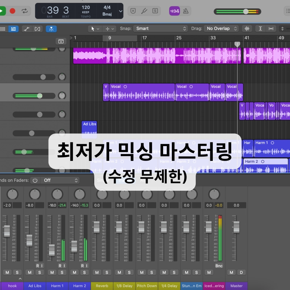Click the add track stack icon above track headers
Viewport: 290px width, 290px height.
pyautogui.click(x=61, y=41)
